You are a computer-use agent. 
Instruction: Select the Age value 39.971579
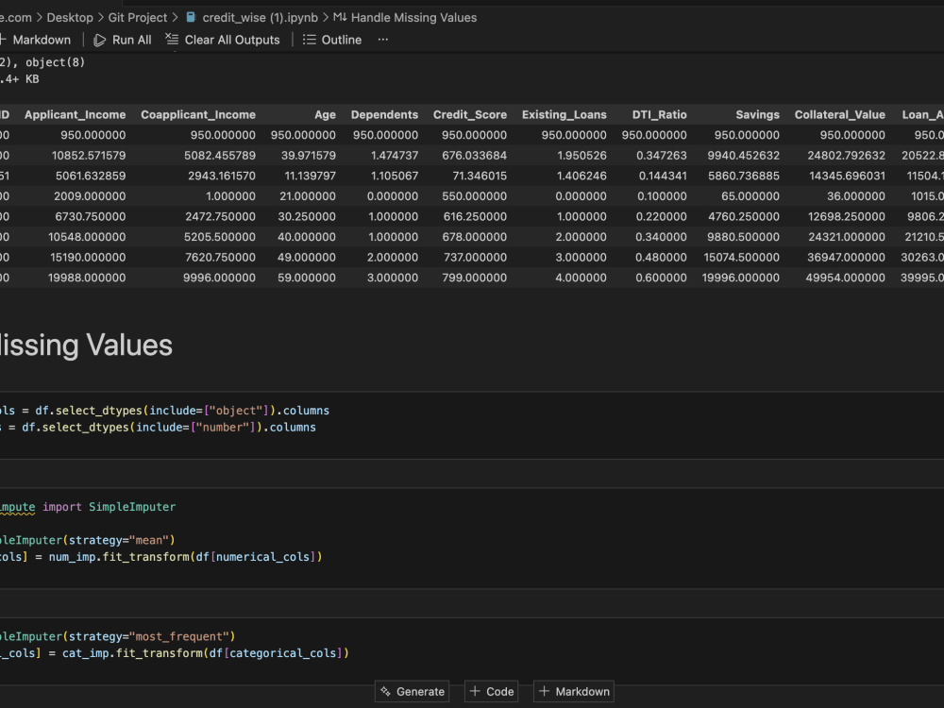[x=309, y=156]
